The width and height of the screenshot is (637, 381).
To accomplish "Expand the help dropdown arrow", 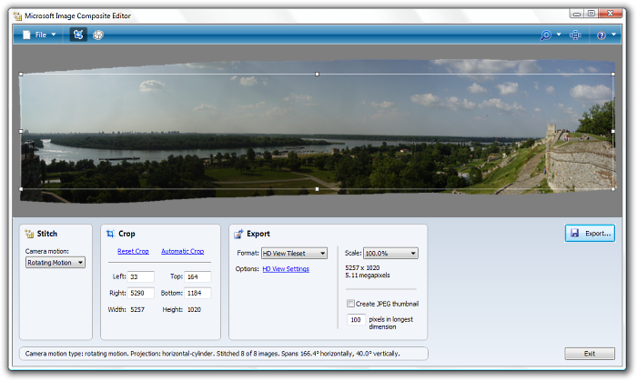I will click(x=613, y=35).
